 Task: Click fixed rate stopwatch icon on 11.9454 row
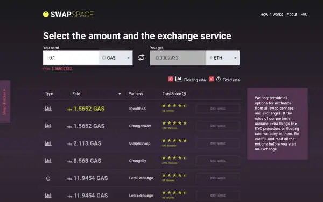(48, 178)
